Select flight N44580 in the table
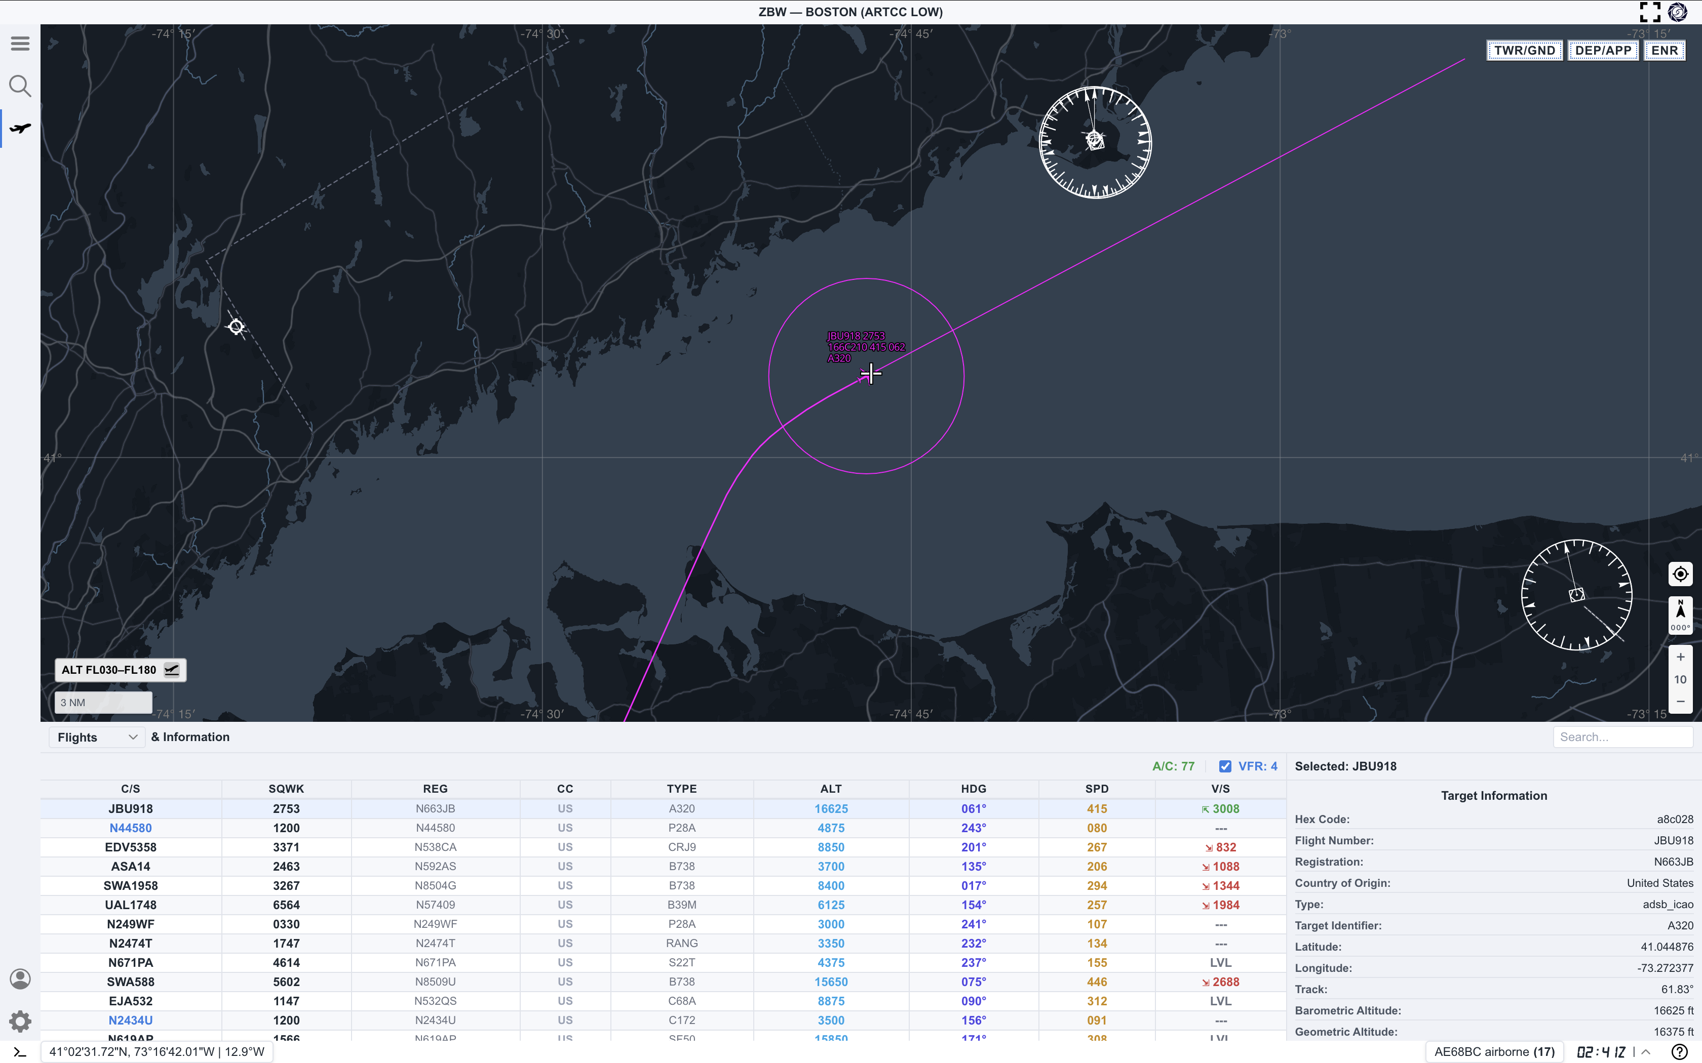The image size is (1702, 1063). click(x=130, y=828)
